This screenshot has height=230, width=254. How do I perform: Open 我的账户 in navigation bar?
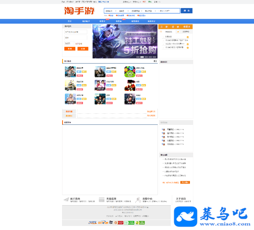coord(86,21)
